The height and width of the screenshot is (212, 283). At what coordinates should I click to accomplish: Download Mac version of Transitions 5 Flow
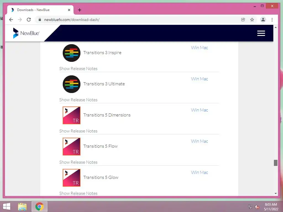tap(204, 141)
